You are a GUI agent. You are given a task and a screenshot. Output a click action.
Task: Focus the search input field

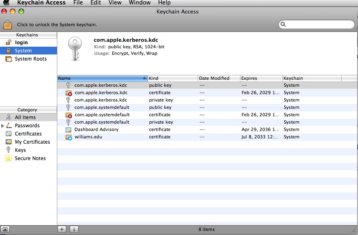pyautogui.click(x=317, y=24)
